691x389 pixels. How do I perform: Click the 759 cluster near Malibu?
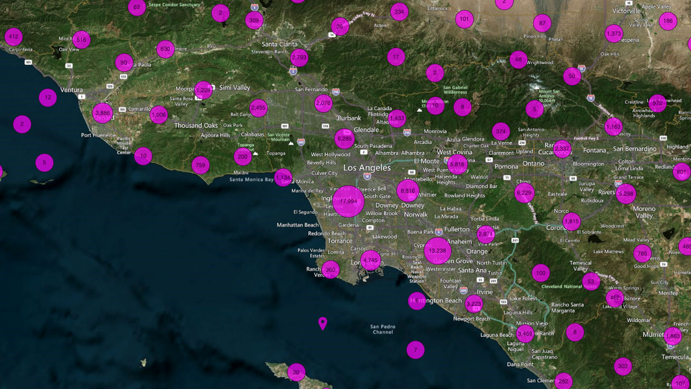click(x=200, y=165)
